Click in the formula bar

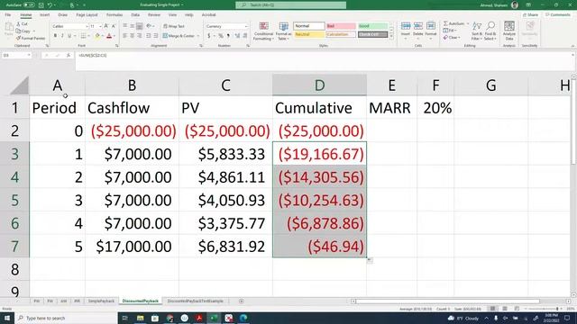tap(324, 60)
